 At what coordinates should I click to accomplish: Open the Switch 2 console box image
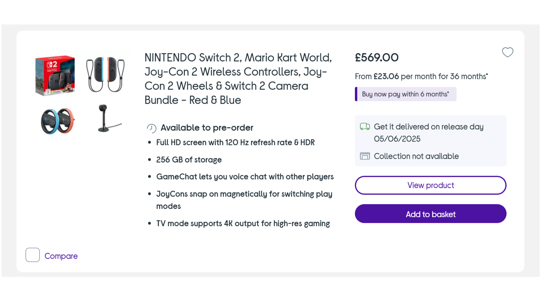tap(55, 75)
